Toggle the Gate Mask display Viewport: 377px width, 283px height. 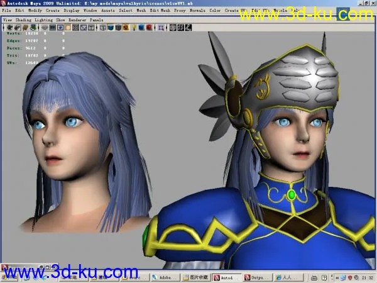point(68,28)
